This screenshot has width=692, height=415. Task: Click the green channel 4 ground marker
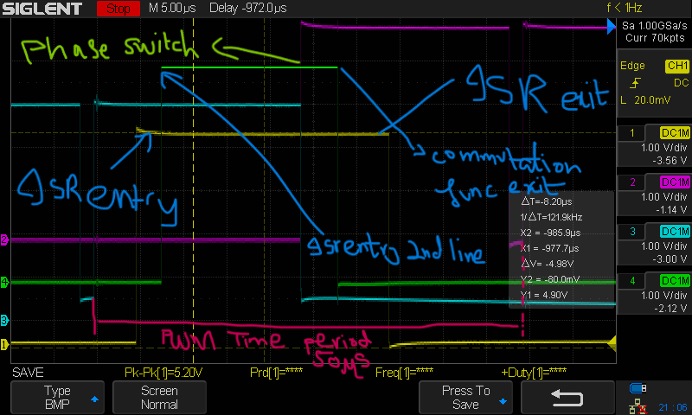coord(4,282)
